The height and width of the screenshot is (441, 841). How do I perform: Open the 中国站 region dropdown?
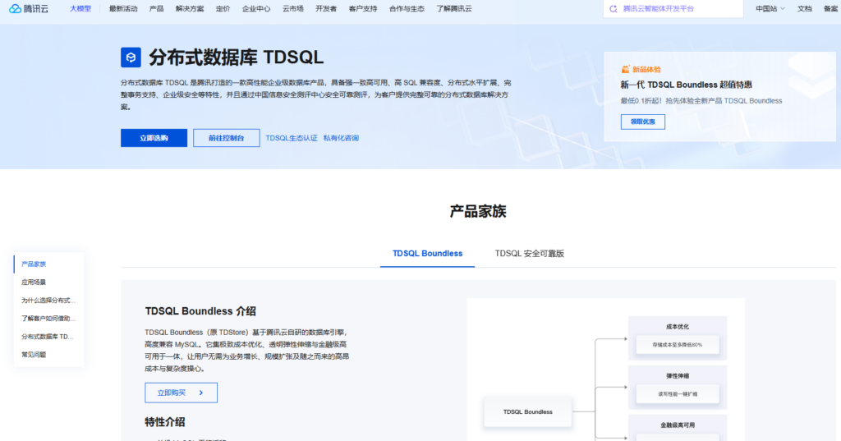(x=770, y=8)
